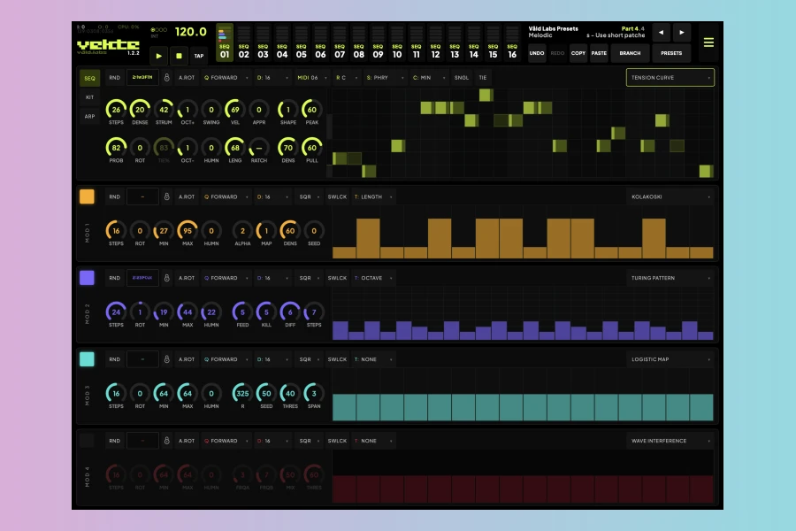Click the STRUM knob showing 42
796x531 pixels.
(164, 110)
